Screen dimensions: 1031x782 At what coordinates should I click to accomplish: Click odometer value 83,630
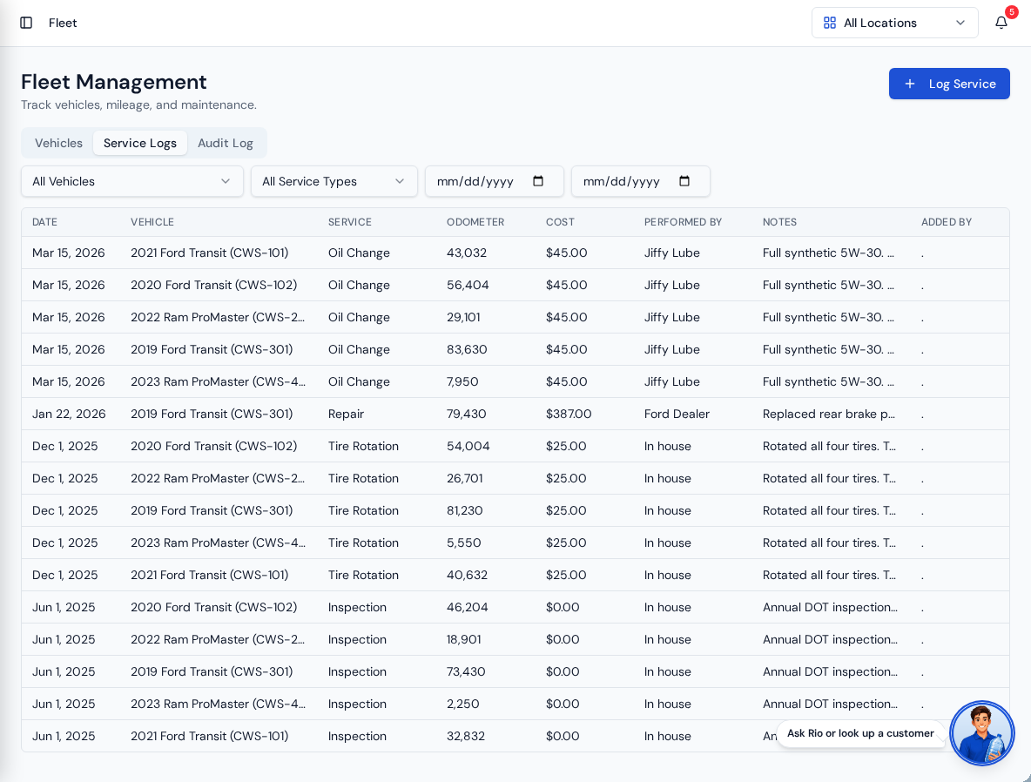[x=467, y=349]
